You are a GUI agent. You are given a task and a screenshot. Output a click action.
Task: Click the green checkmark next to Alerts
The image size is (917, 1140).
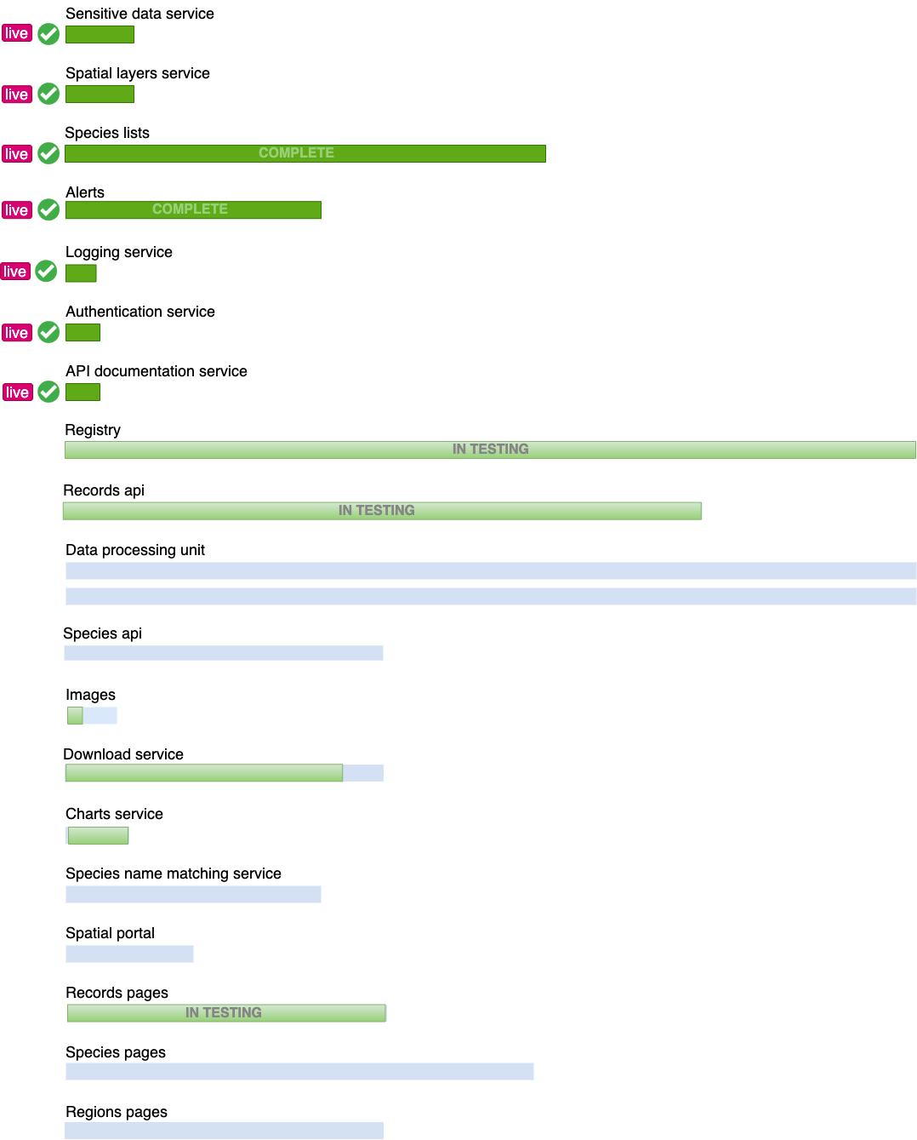(x=49, y=209)
